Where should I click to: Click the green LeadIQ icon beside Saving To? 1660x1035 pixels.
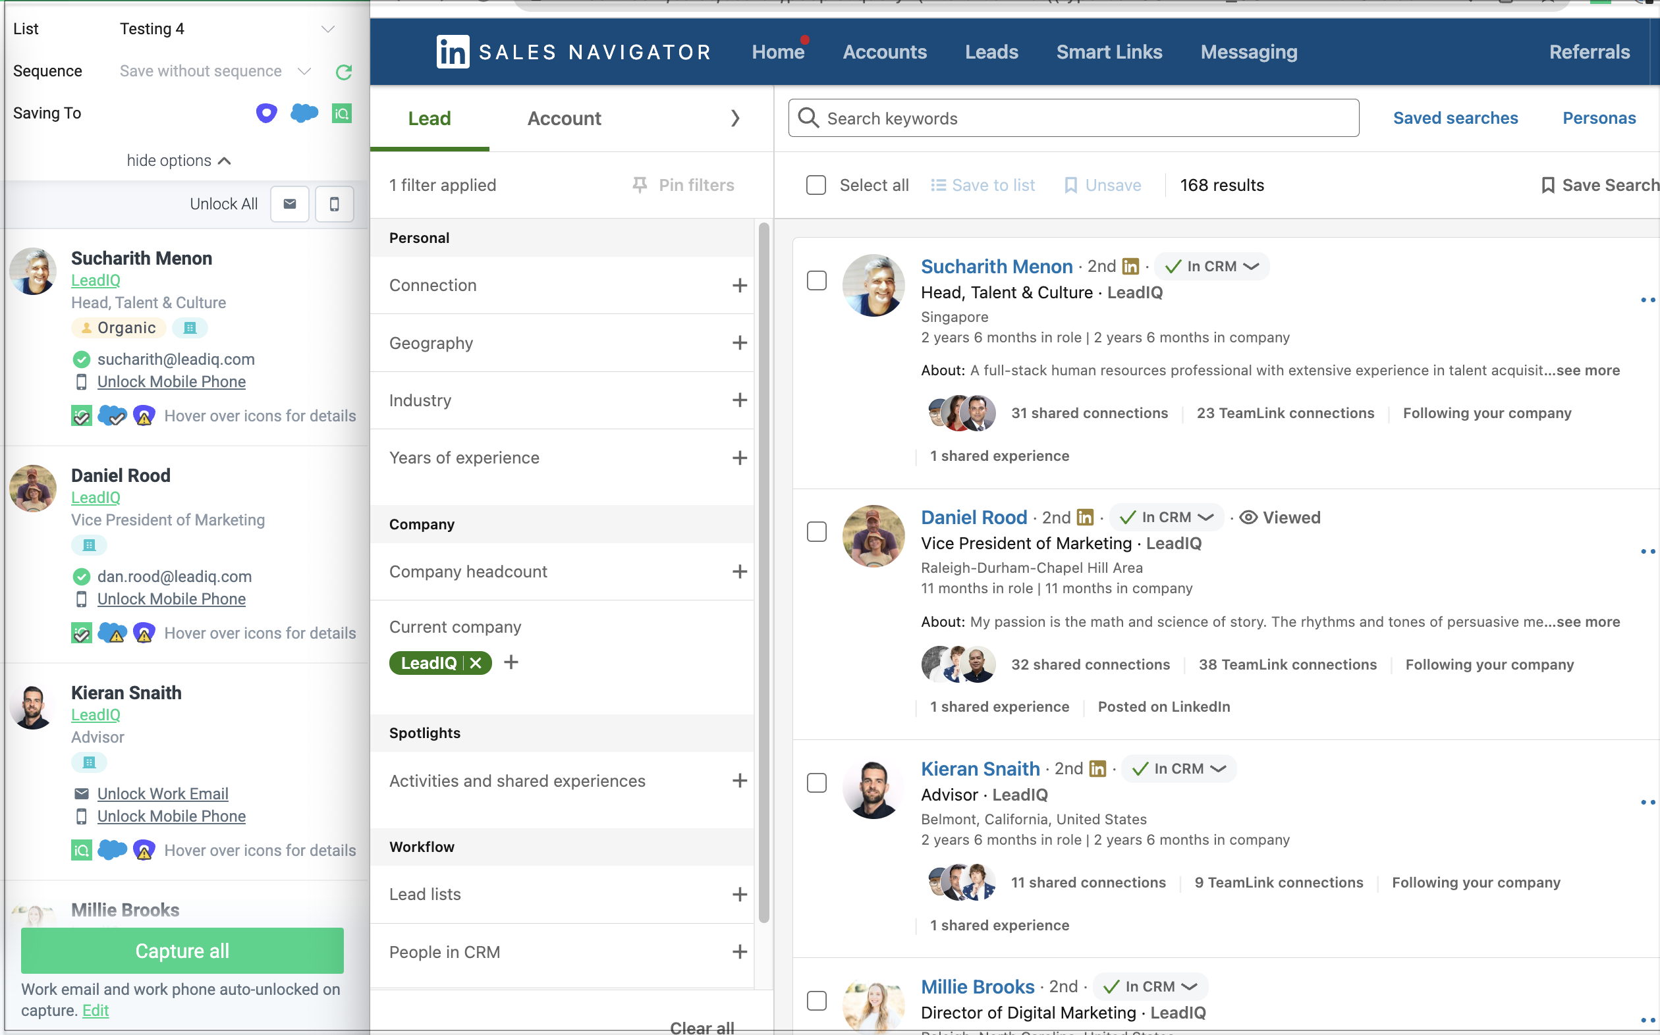(341, 113)
